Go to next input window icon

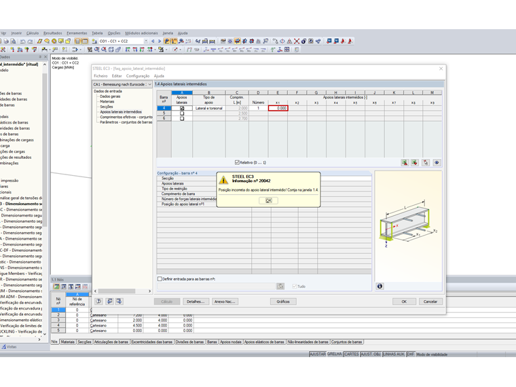(x=119, y=301)
